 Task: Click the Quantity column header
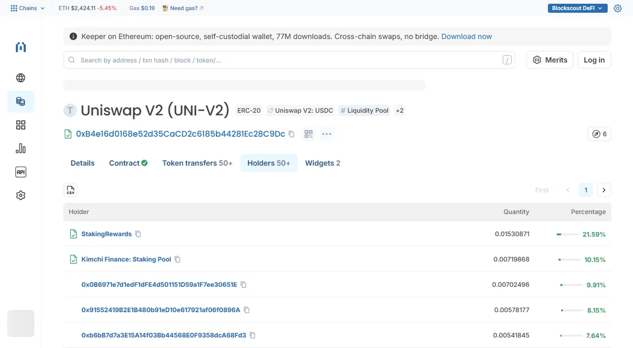[516, 212]
